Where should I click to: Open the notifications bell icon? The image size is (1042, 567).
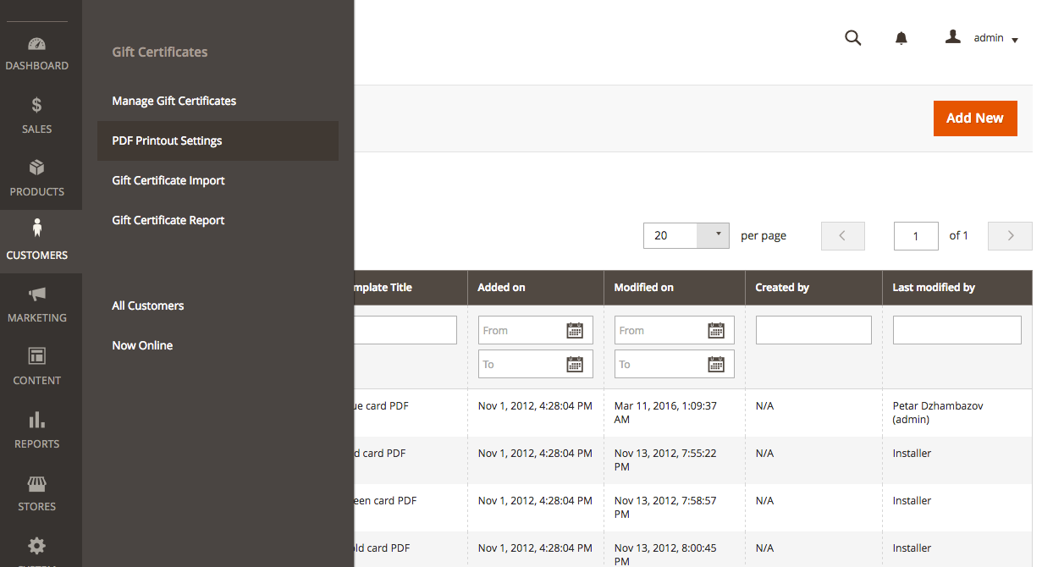pos(901,38)
